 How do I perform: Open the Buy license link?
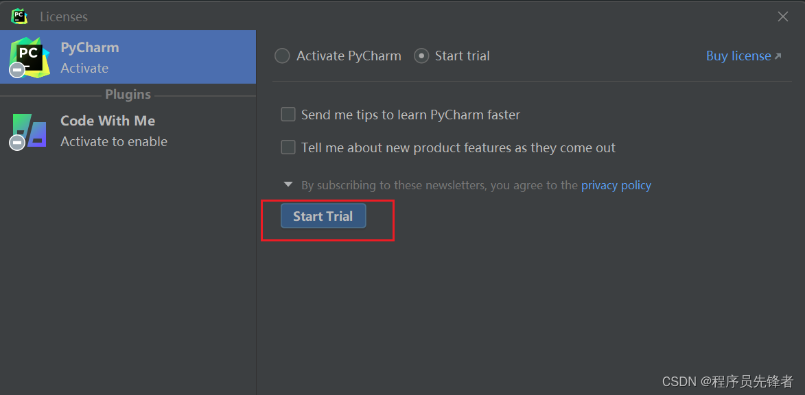point(738,56)
